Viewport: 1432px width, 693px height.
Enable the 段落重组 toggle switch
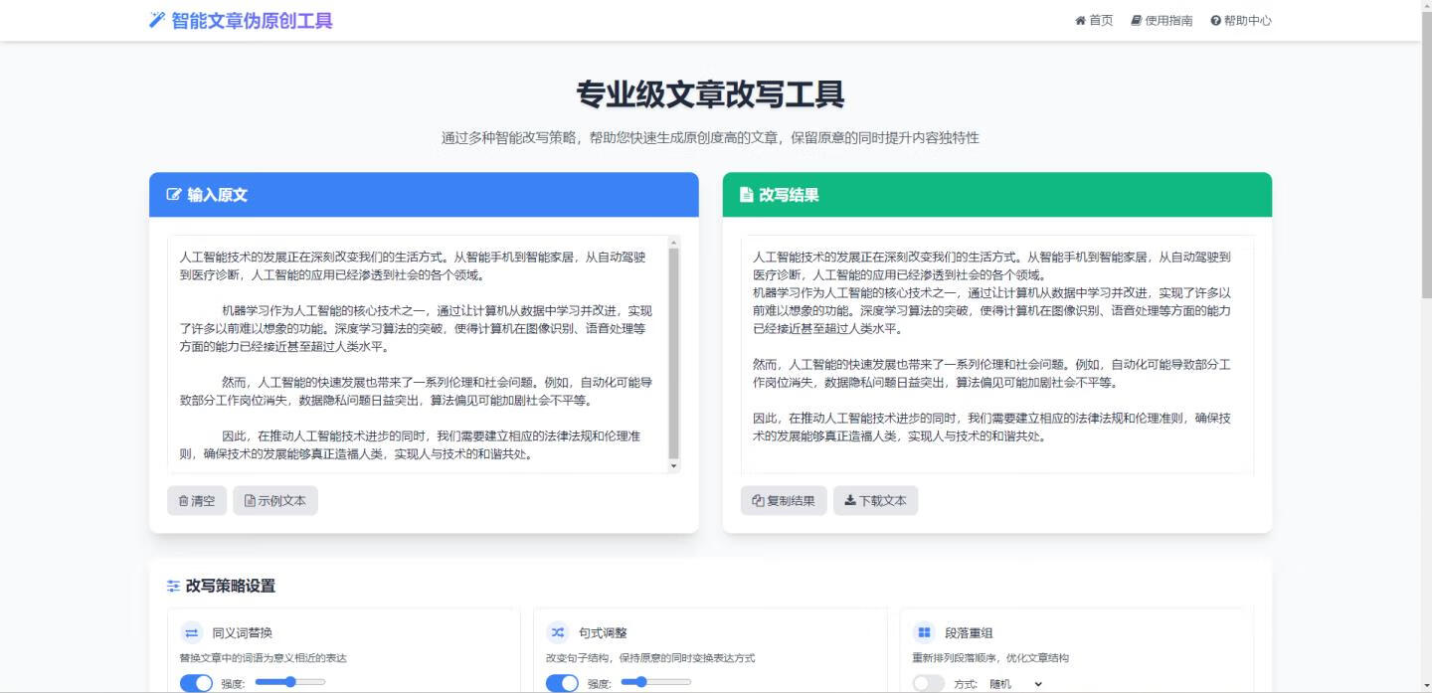pos(929,682)
